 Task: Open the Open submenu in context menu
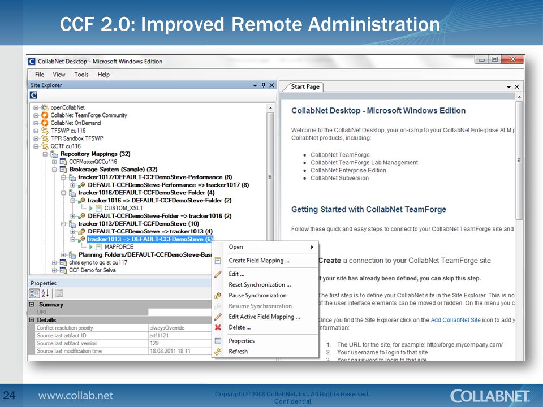[266, 247]
